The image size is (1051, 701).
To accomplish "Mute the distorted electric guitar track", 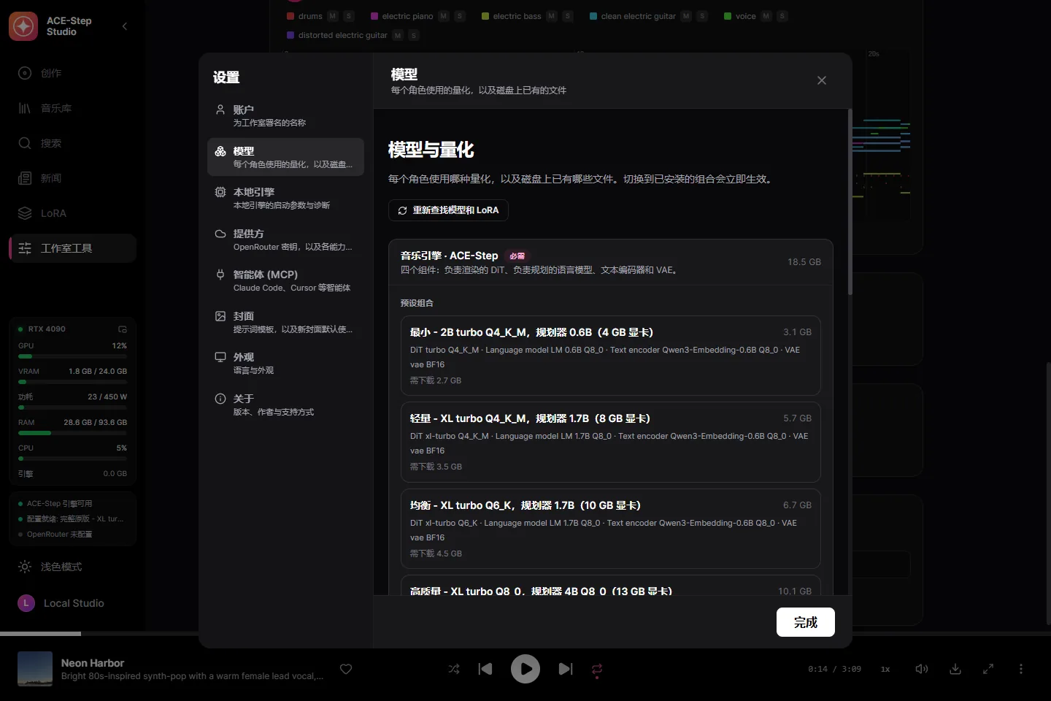I will [398, 35].
